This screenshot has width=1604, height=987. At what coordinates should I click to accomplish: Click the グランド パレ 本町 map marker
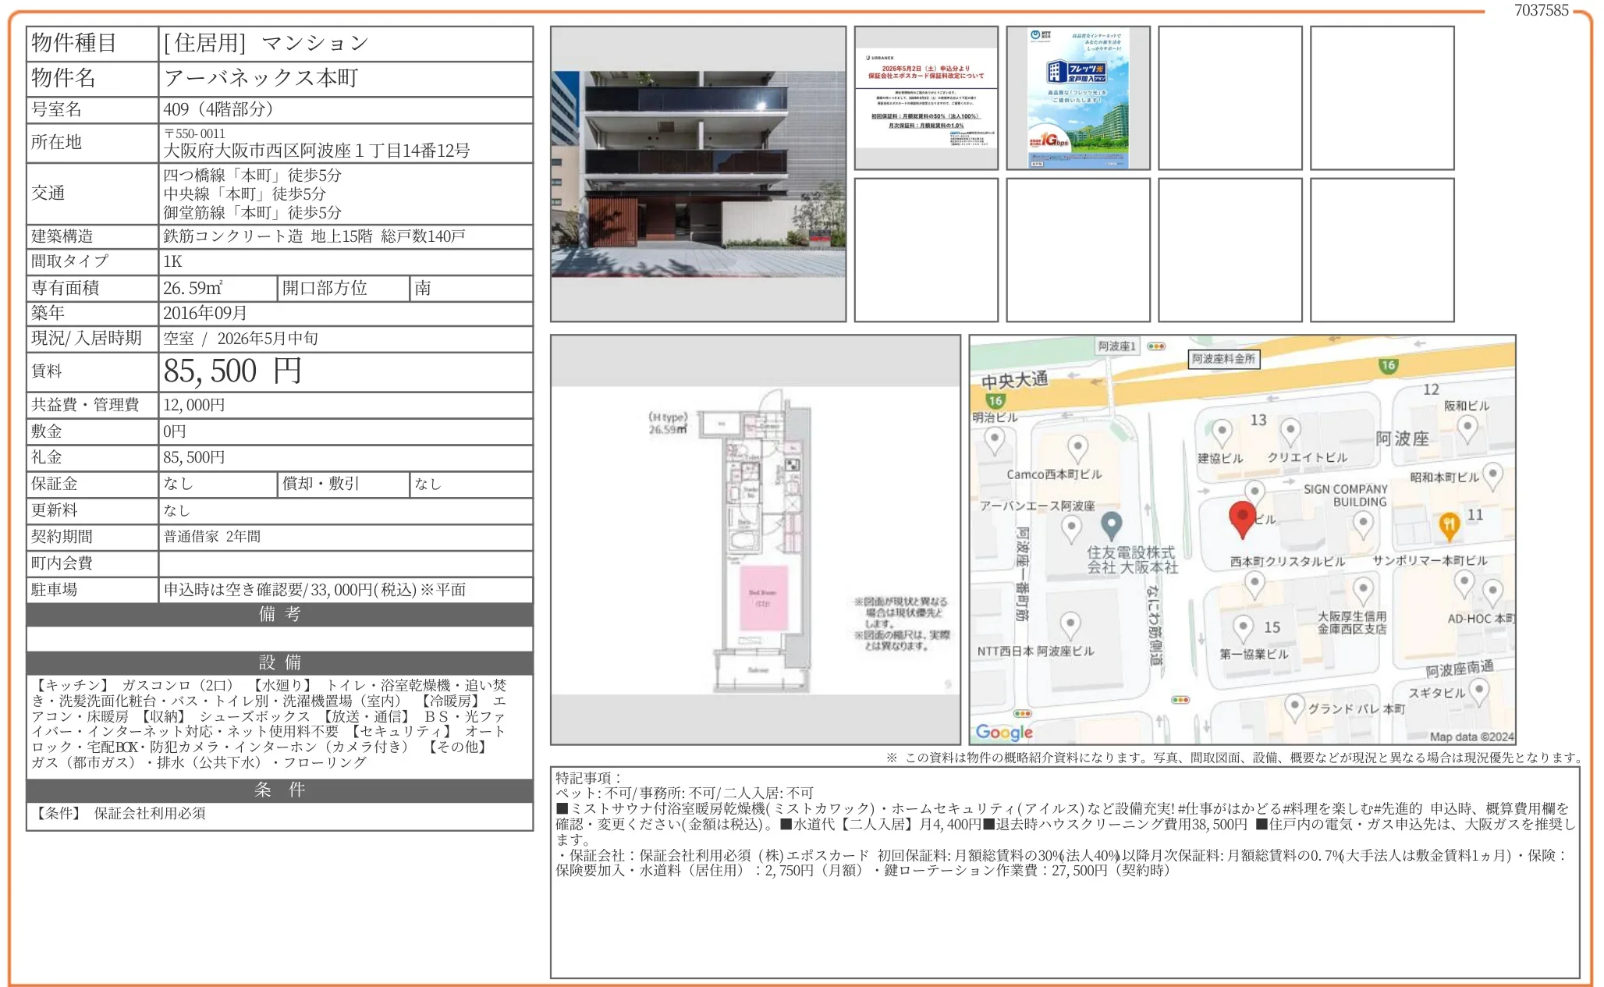point(1294,706)
